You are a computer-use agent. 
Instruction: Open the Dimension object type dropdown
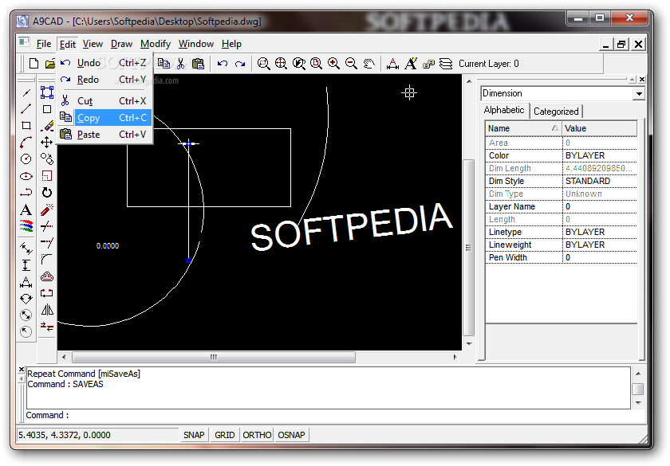click(x=638, y=93)
